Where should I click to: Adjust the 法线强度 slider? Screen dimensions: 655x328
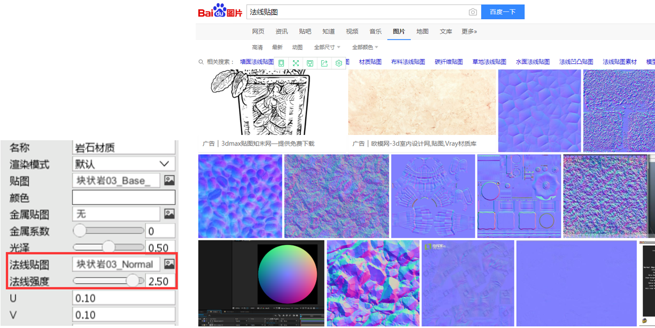pyautogui.click(x=109, y=281)
